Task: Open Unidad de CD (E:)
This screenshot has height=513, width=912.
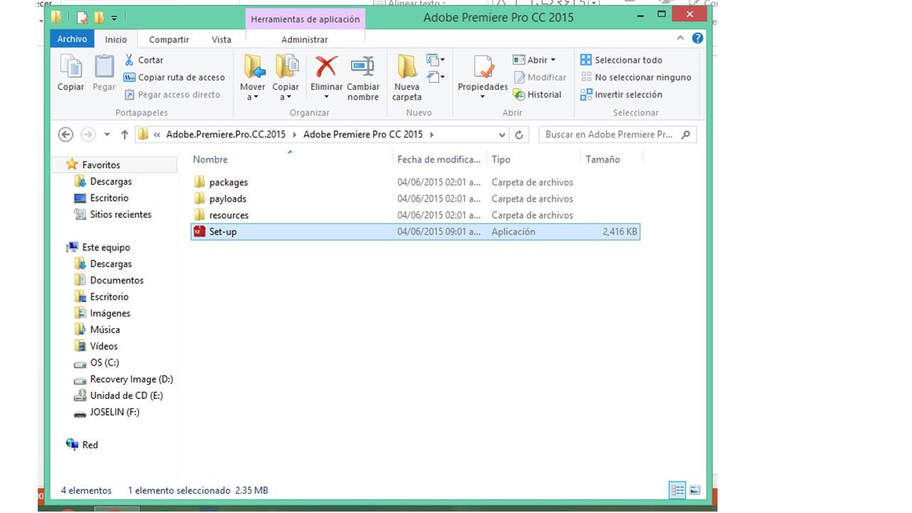Action: point(126,395)
